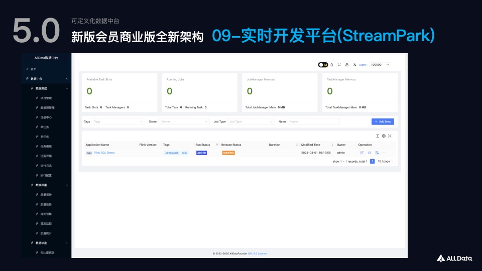Open 任务模版 in the sidebar
This screenshot has width=482, height=271.
(x=46, y=147)
